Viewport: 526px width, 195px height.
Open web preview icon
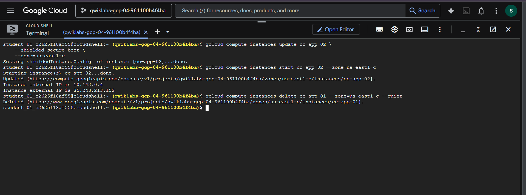pos(409,29)
